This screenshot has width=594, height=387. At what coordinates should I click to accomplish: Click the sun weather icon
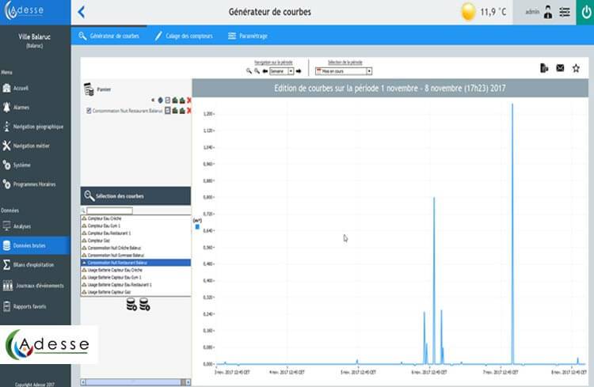(x=468, y=12)
